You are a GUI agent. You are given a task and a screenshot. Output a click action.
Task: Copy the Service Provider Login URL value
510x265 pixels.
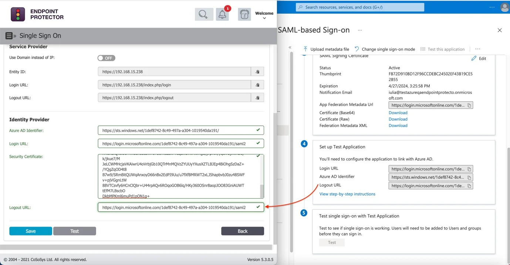[257, 85]
